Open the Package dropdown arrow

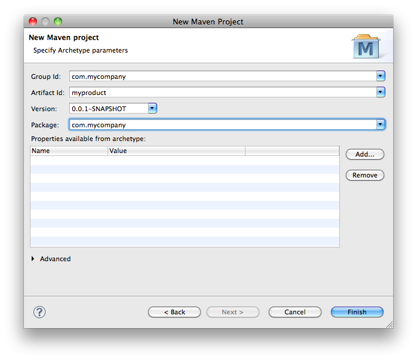381,124
